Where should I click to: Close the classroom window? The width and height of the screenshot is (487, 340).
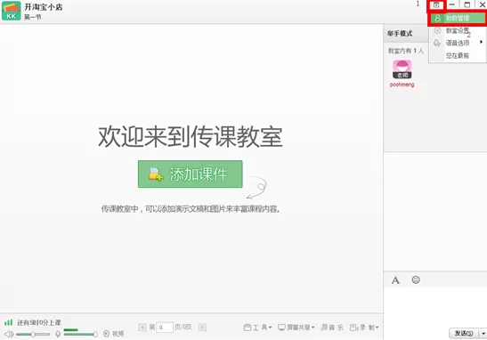(483, 4)
